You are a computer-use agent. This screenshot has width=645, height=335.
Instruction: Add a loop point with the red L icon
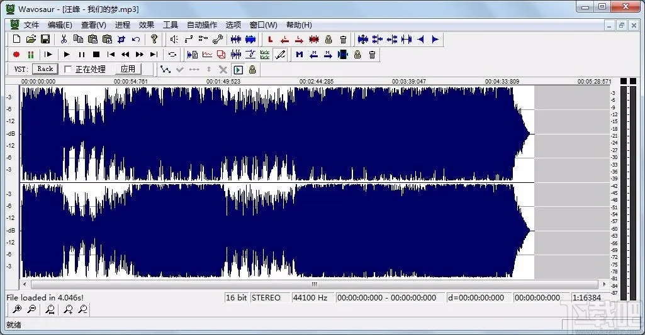coord(270,40)
